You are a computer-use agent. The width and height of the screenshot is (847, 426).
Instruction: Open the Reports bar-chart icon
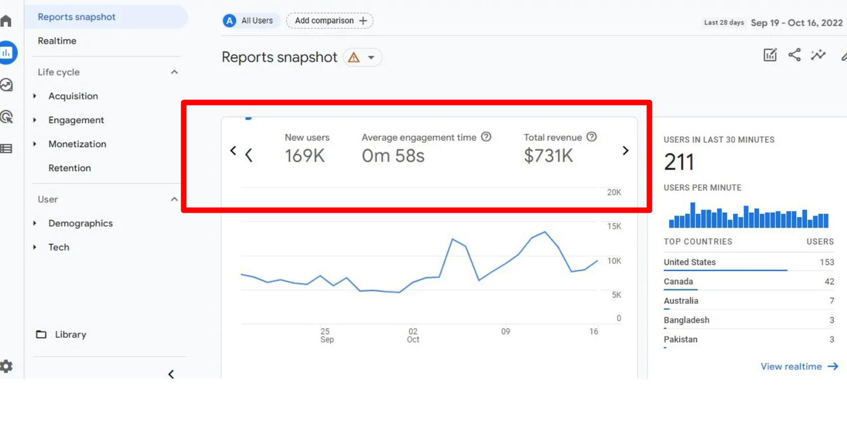coord(7,53)
